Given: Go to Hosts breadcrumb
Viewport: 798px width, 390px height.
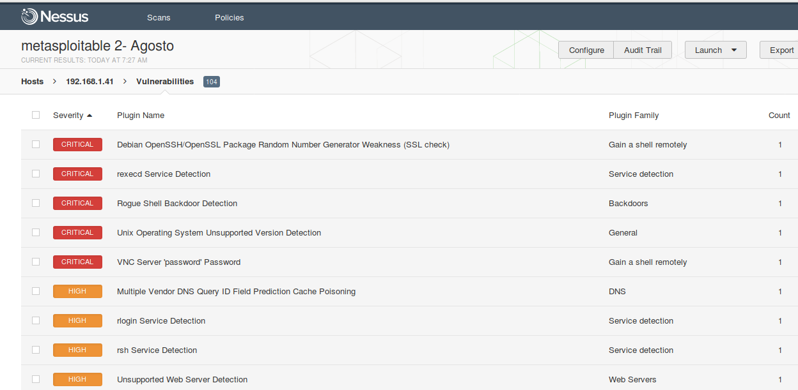Looking at the screenshot, I should click(x=33, y=81).
